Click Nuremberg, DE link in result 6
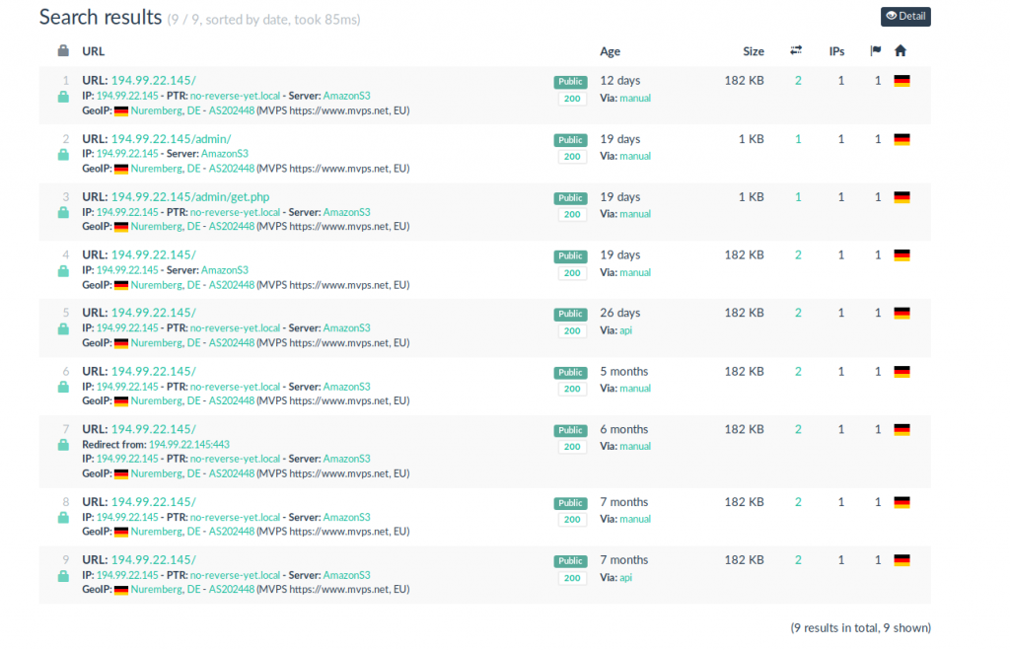This screenshot has height=650, width=1010. 166,401
